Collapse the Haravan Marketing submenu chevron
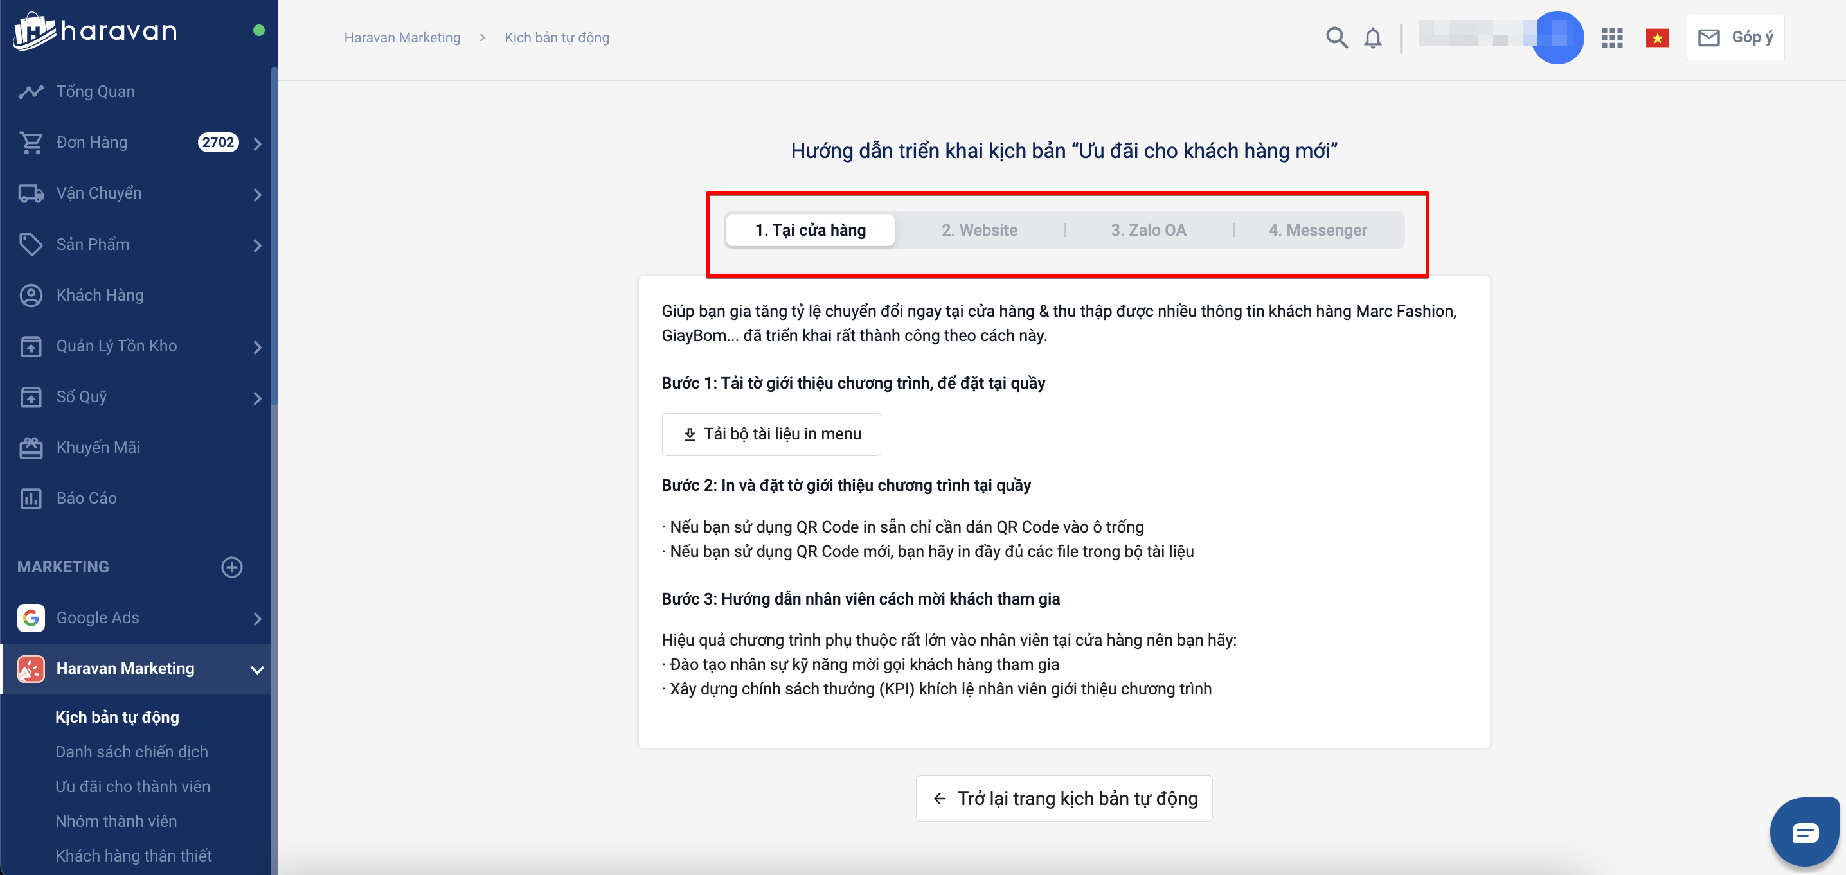The height and width of the screenshot is (875, 1846). tap(257, 669)
